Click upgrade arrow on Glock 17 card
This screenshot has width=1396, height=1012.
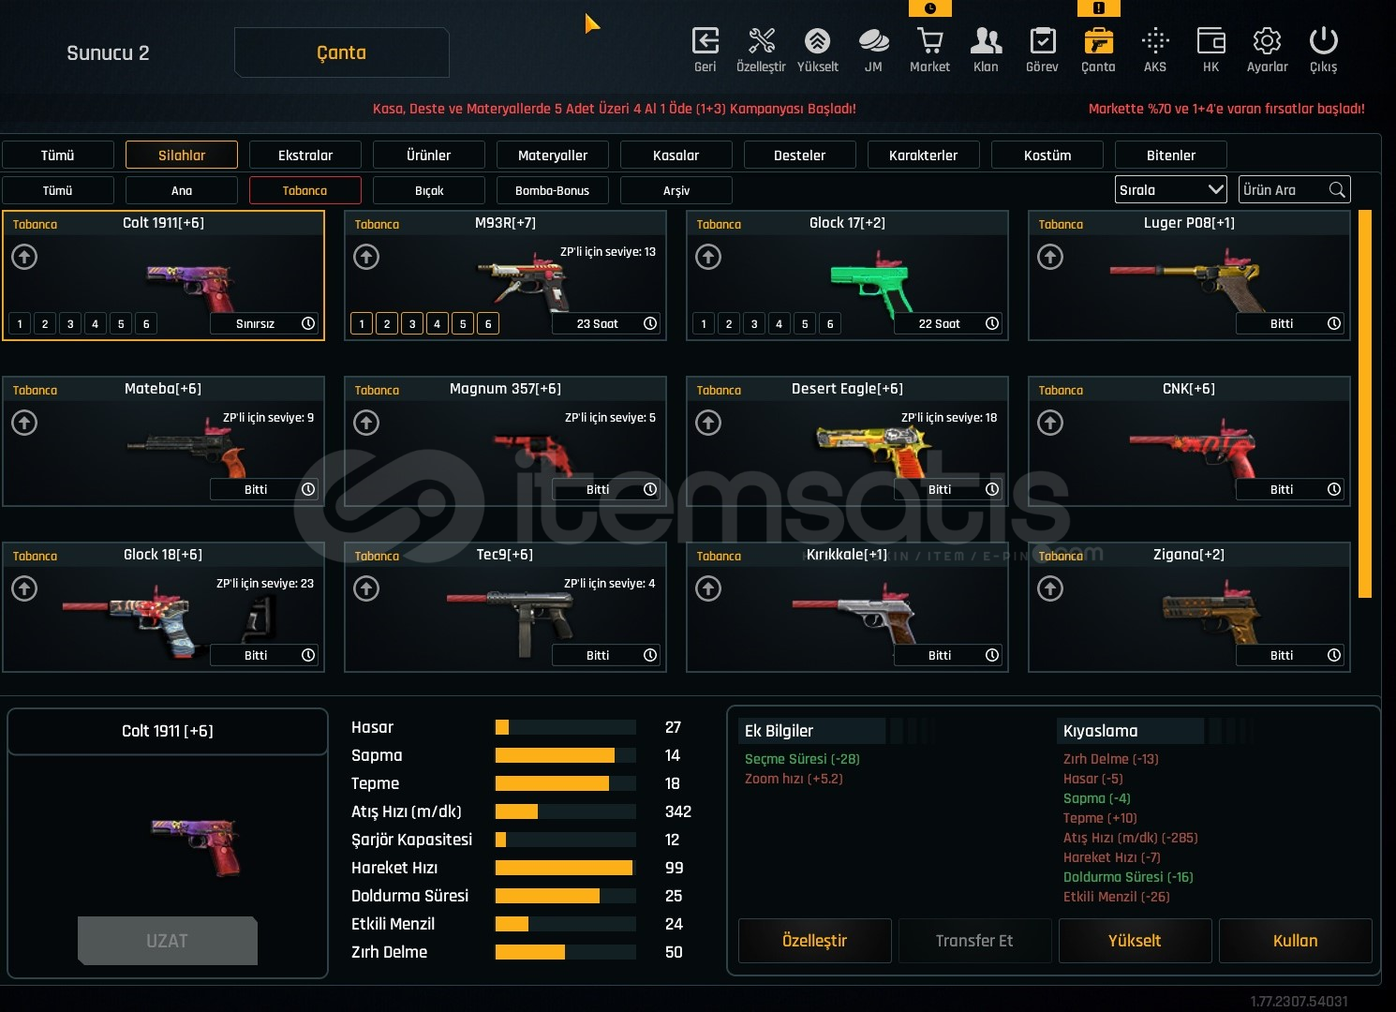708,257
